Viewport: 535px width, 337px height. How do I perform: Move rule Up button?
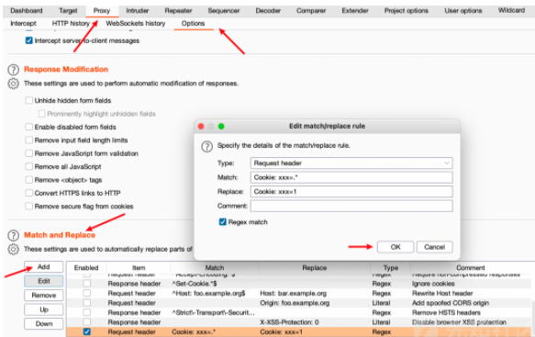click(44, 309)
